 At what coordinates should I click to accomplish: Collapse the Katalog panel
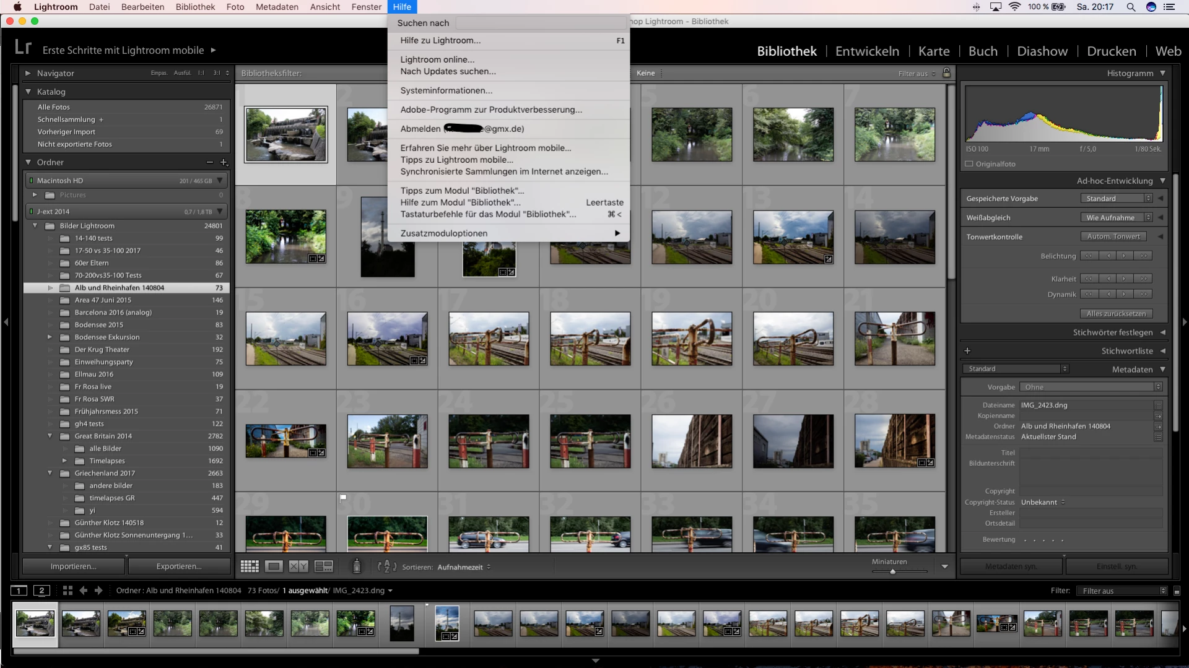tap(28, 92)
